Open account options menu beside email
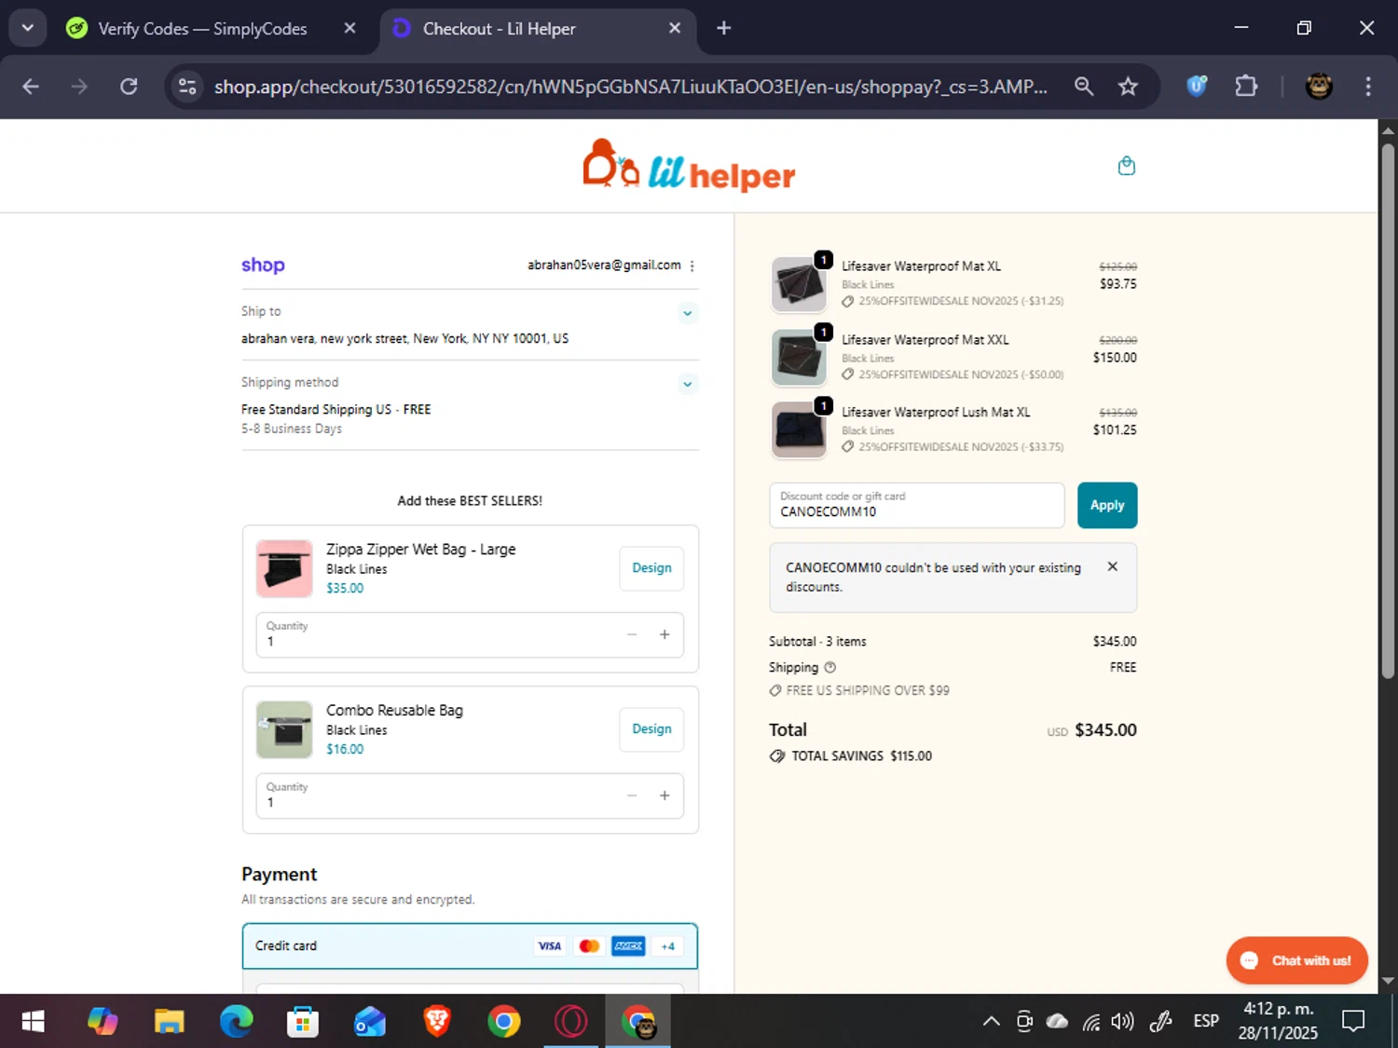Image resolution: width=1398 pixels, height=1048 pixels. (x=692, y=265)
